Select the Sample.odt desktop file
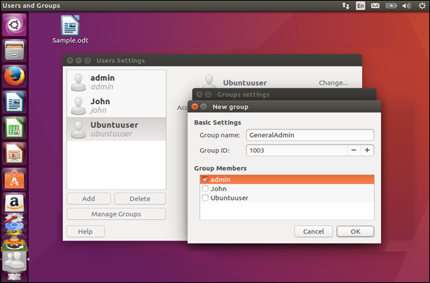The image size is (430, 283). pyautogui.click(x=70, y=29)
